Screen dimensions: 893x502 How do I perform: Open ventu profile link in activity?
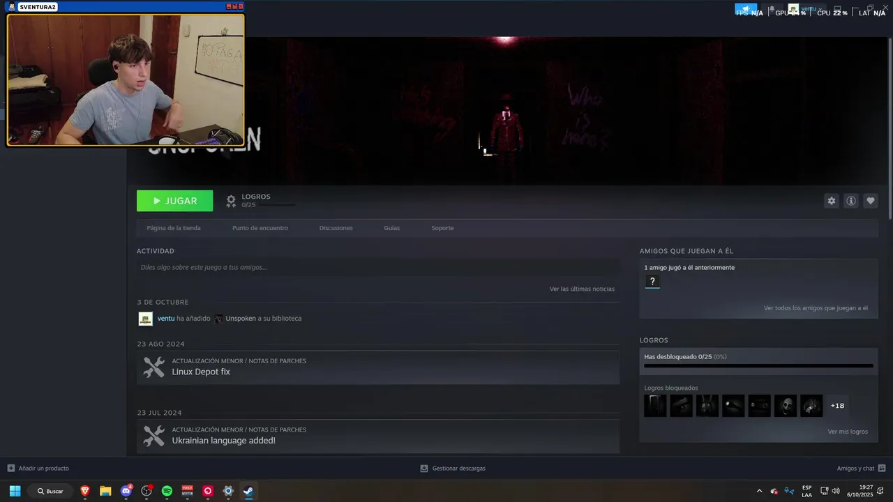pyautogui.click(x=166, y=319)
